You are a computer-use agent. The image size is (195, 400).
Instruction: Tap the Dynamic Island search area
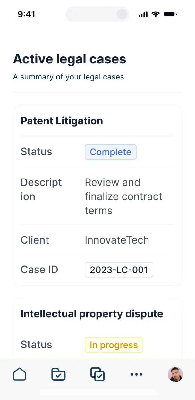pos(97,14)
